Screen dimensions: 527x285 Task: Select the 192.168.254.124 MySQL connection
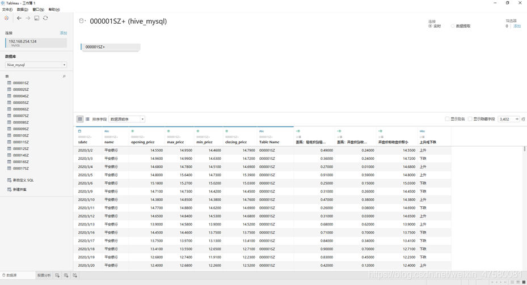(x=36, y=42)
